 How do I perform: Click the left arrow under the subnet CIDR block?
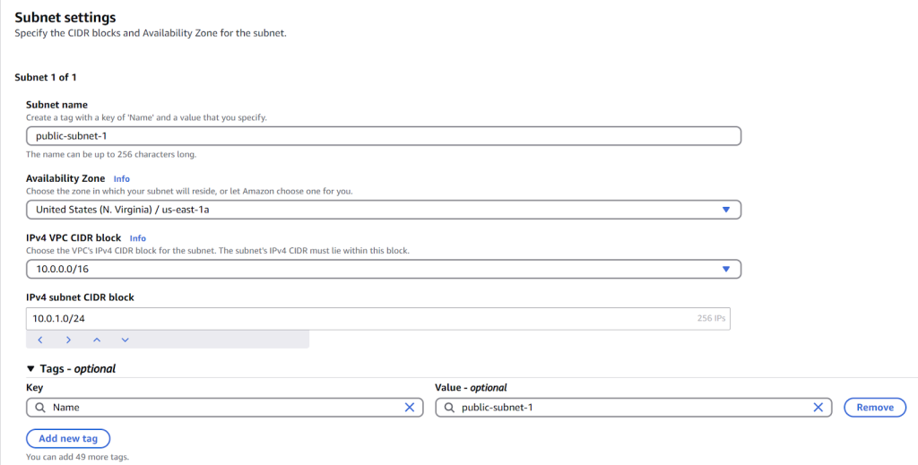click(x=40, y=340)
